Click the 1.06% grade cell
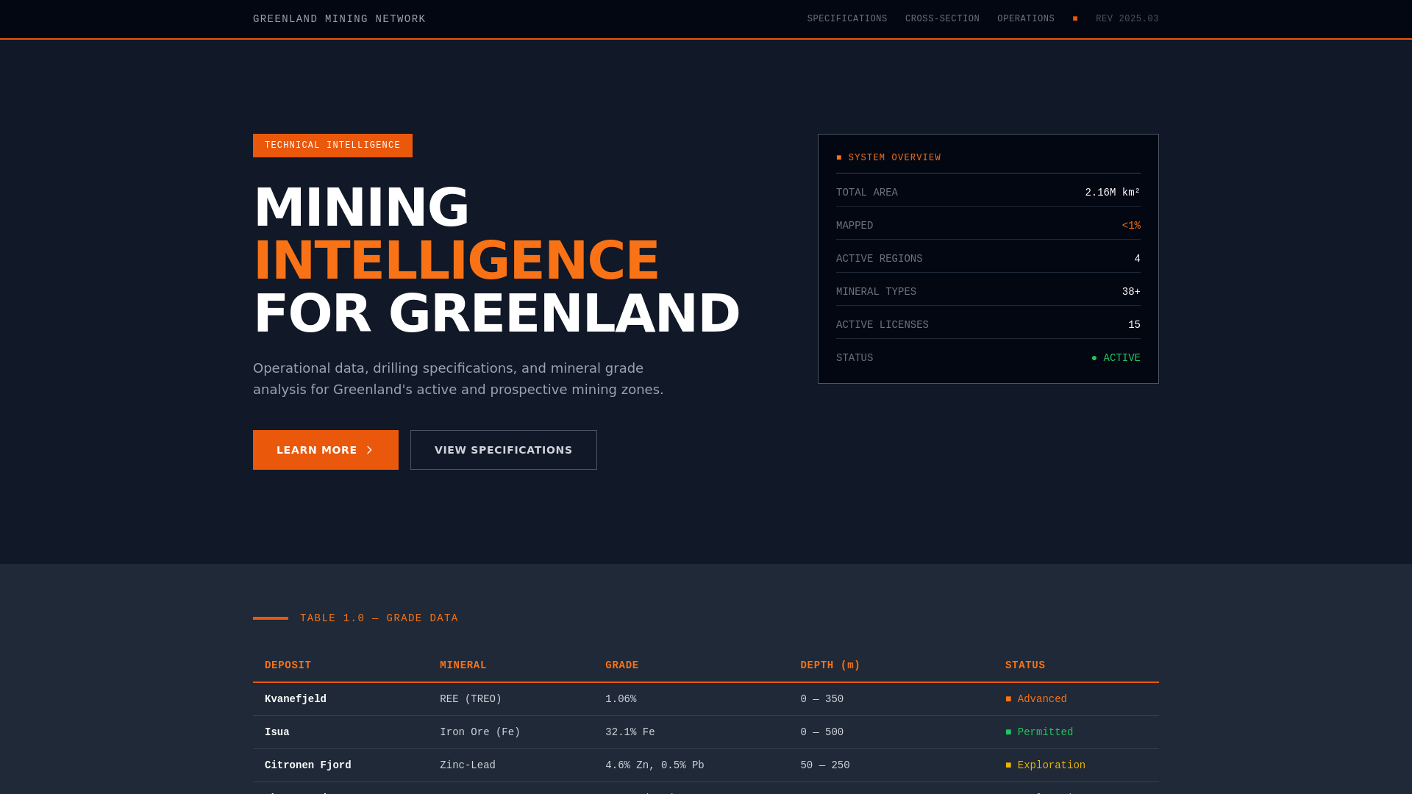 coord(621,699)
